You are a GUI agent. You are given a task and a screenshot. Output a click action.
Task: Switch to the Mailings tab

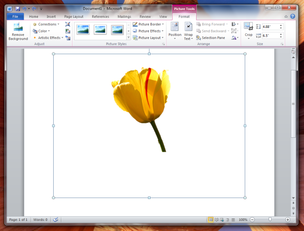(x=124, y=17)
